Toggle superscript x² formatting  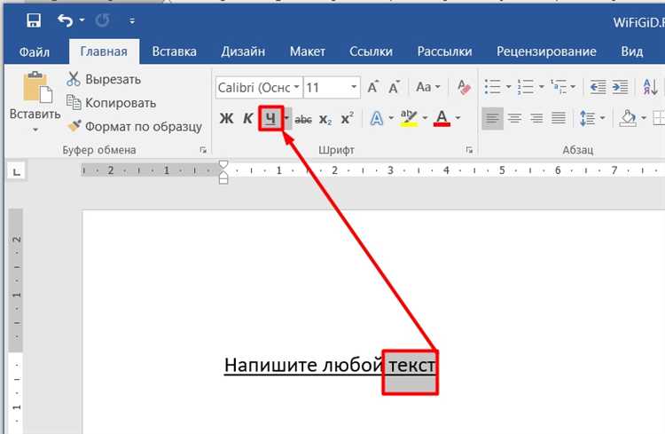[348, 118]
